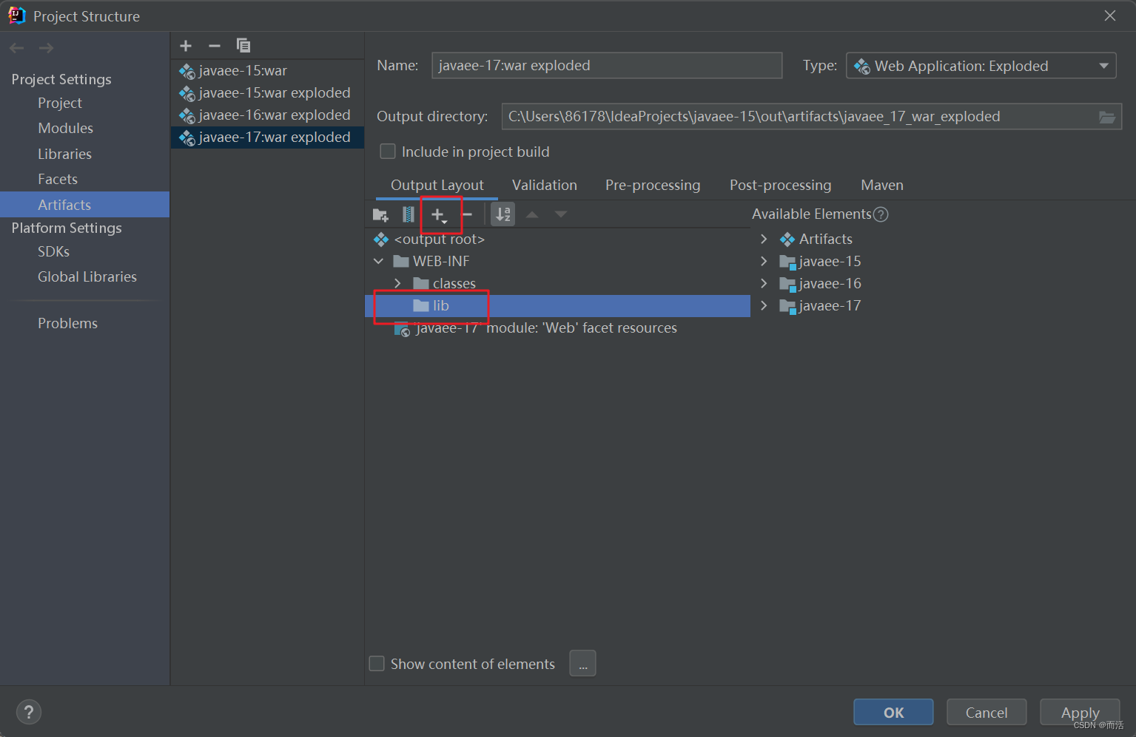Add copy of element to layout
Screen dimensions: 1136x737
click(439, 215)
